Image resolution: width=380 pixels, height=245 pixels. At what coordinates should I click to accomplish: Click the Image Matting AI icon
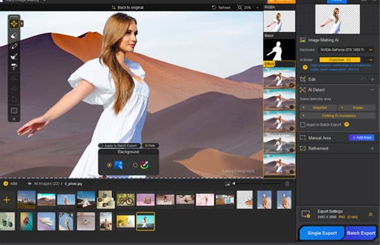pyautogui.click(x=303, y=41)
